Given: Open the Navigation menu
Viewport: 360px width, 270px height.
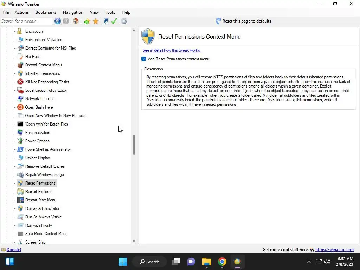Looking at the screenshot, I should [x=73, y=12].
